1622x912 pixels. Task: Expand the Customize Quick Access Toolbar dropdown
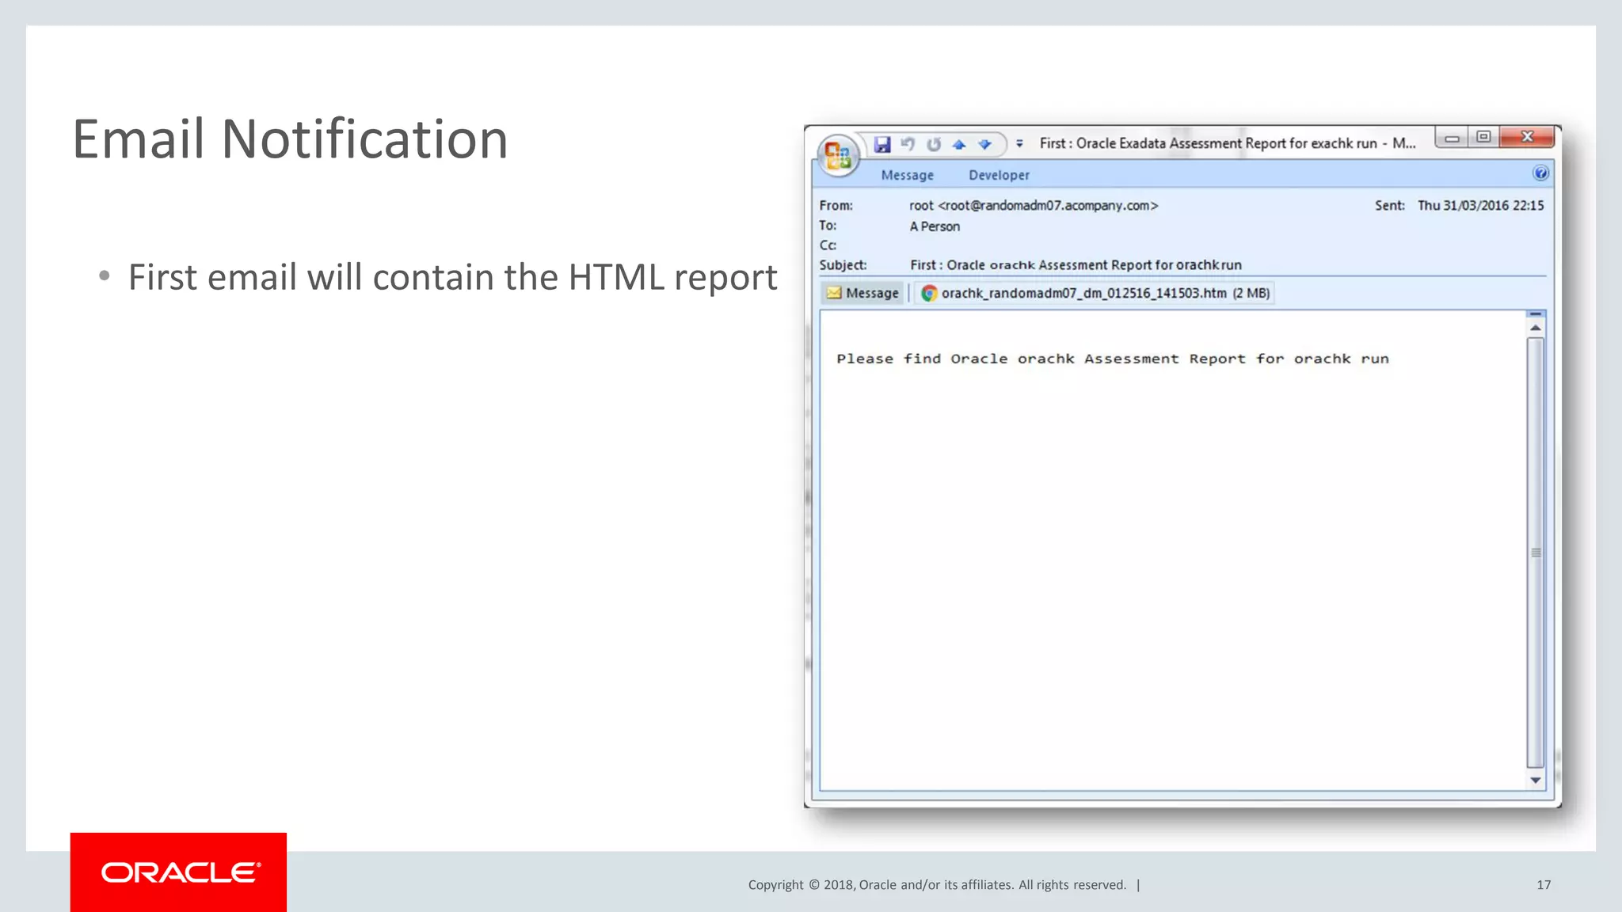tap(1019, 144)
